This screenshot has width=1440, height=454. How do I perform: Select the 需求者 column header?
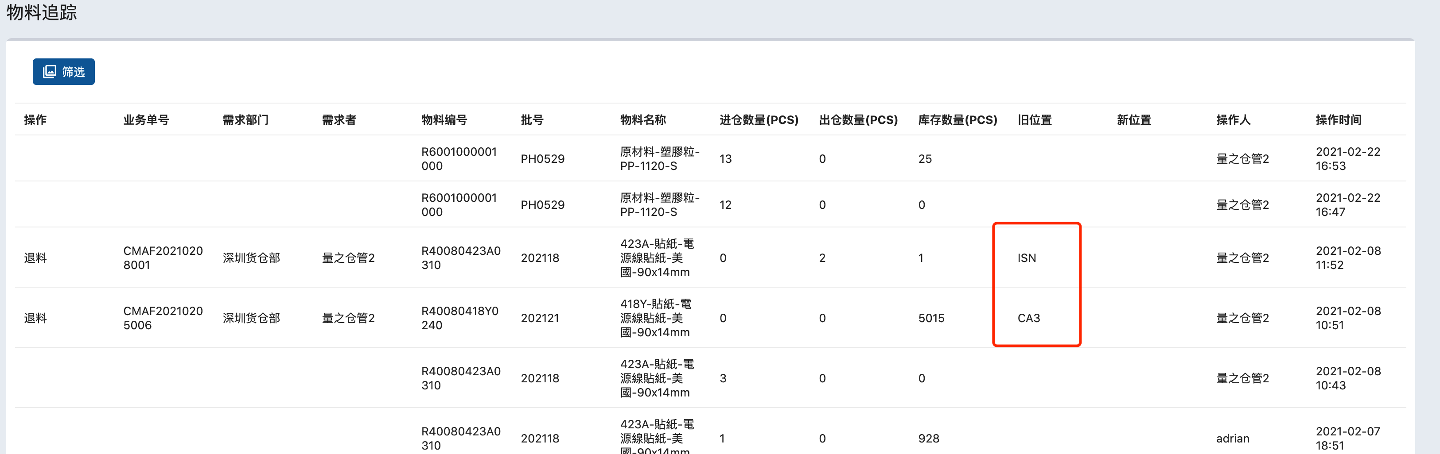339,119
